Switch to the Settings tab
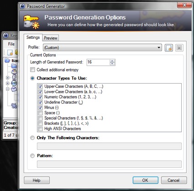The image size is (194, 191). coord(33,37)
